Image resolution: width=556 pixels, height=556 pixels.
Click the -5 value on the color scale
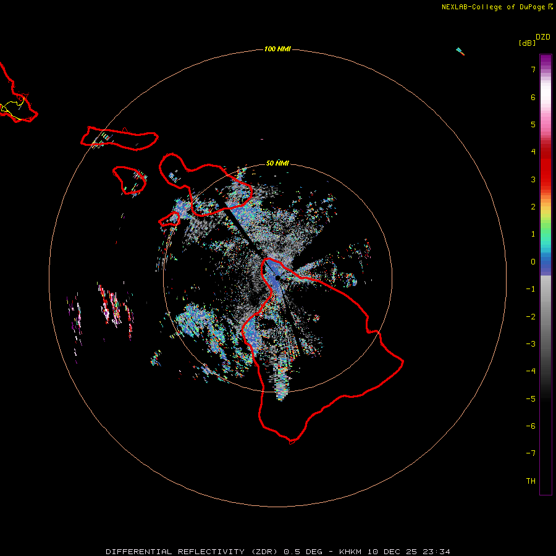[531, 399]
